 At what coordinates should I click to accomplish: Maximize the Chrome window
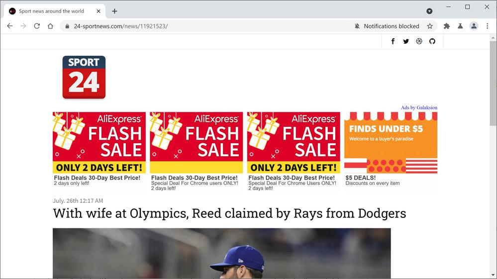point(468,6)
